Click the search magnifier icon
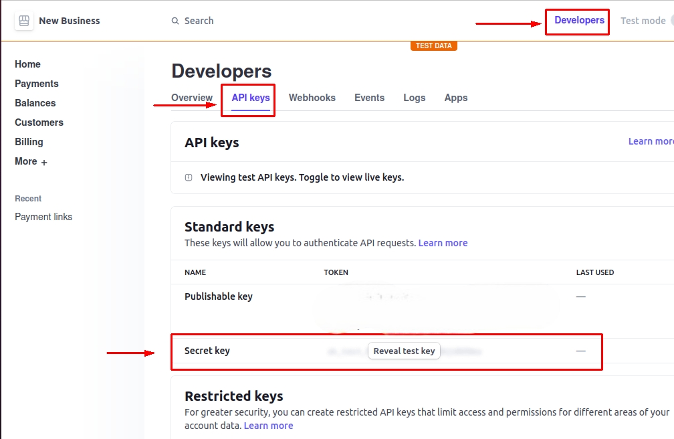 click(x=175, y=21)
